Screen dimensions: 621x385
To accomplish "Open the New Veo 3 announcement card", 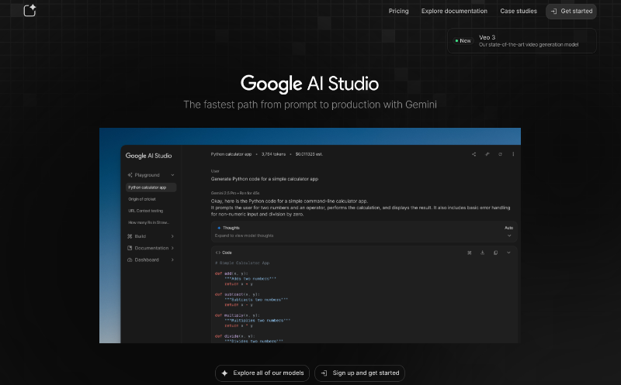I will [522, 41].
